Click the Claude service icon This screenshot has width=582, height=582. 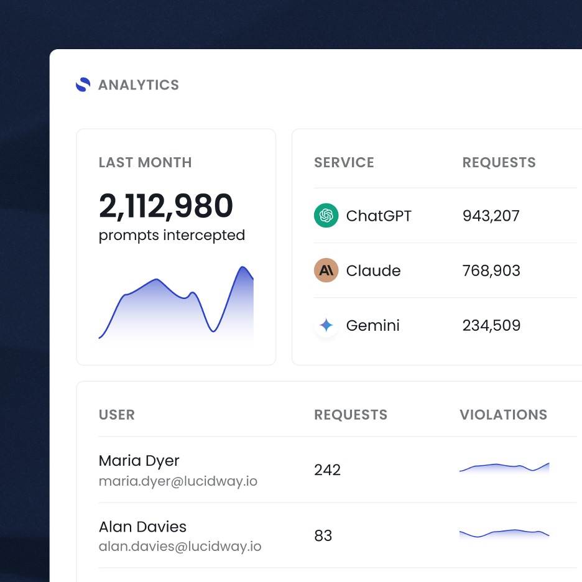pyautogui.click(x=326, y=270)
